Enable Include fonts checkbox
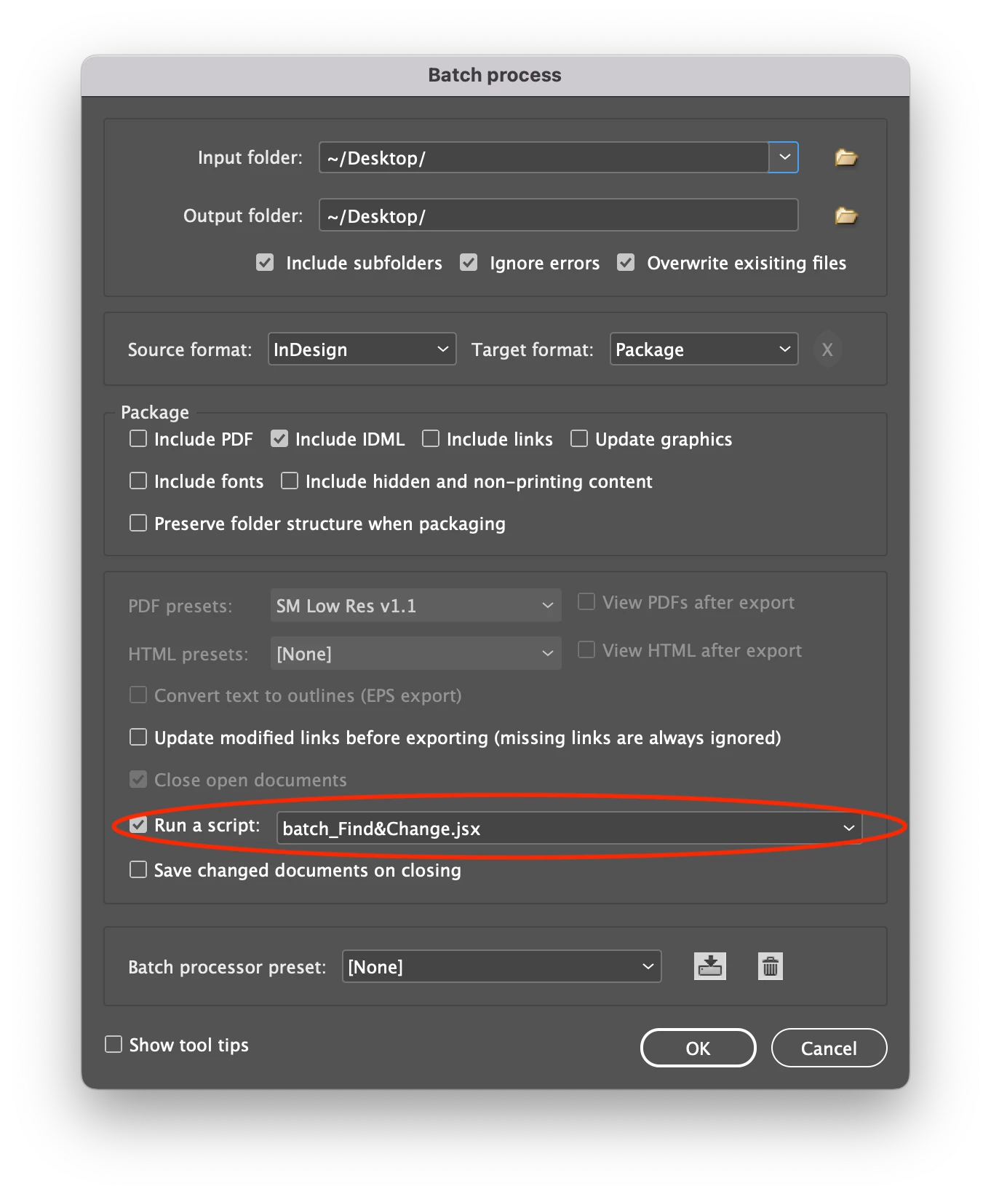Screen dimensions: 991x1197 [x=138, y=481]
